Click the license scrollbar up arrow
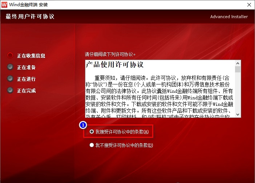Image resolution: width=255 pixels, height=183 pixels. click(x=238, y=63)
